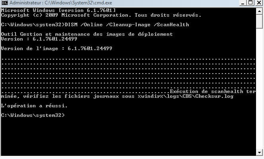Click the Copyright Microsoft Corporation line

(101, 15)
